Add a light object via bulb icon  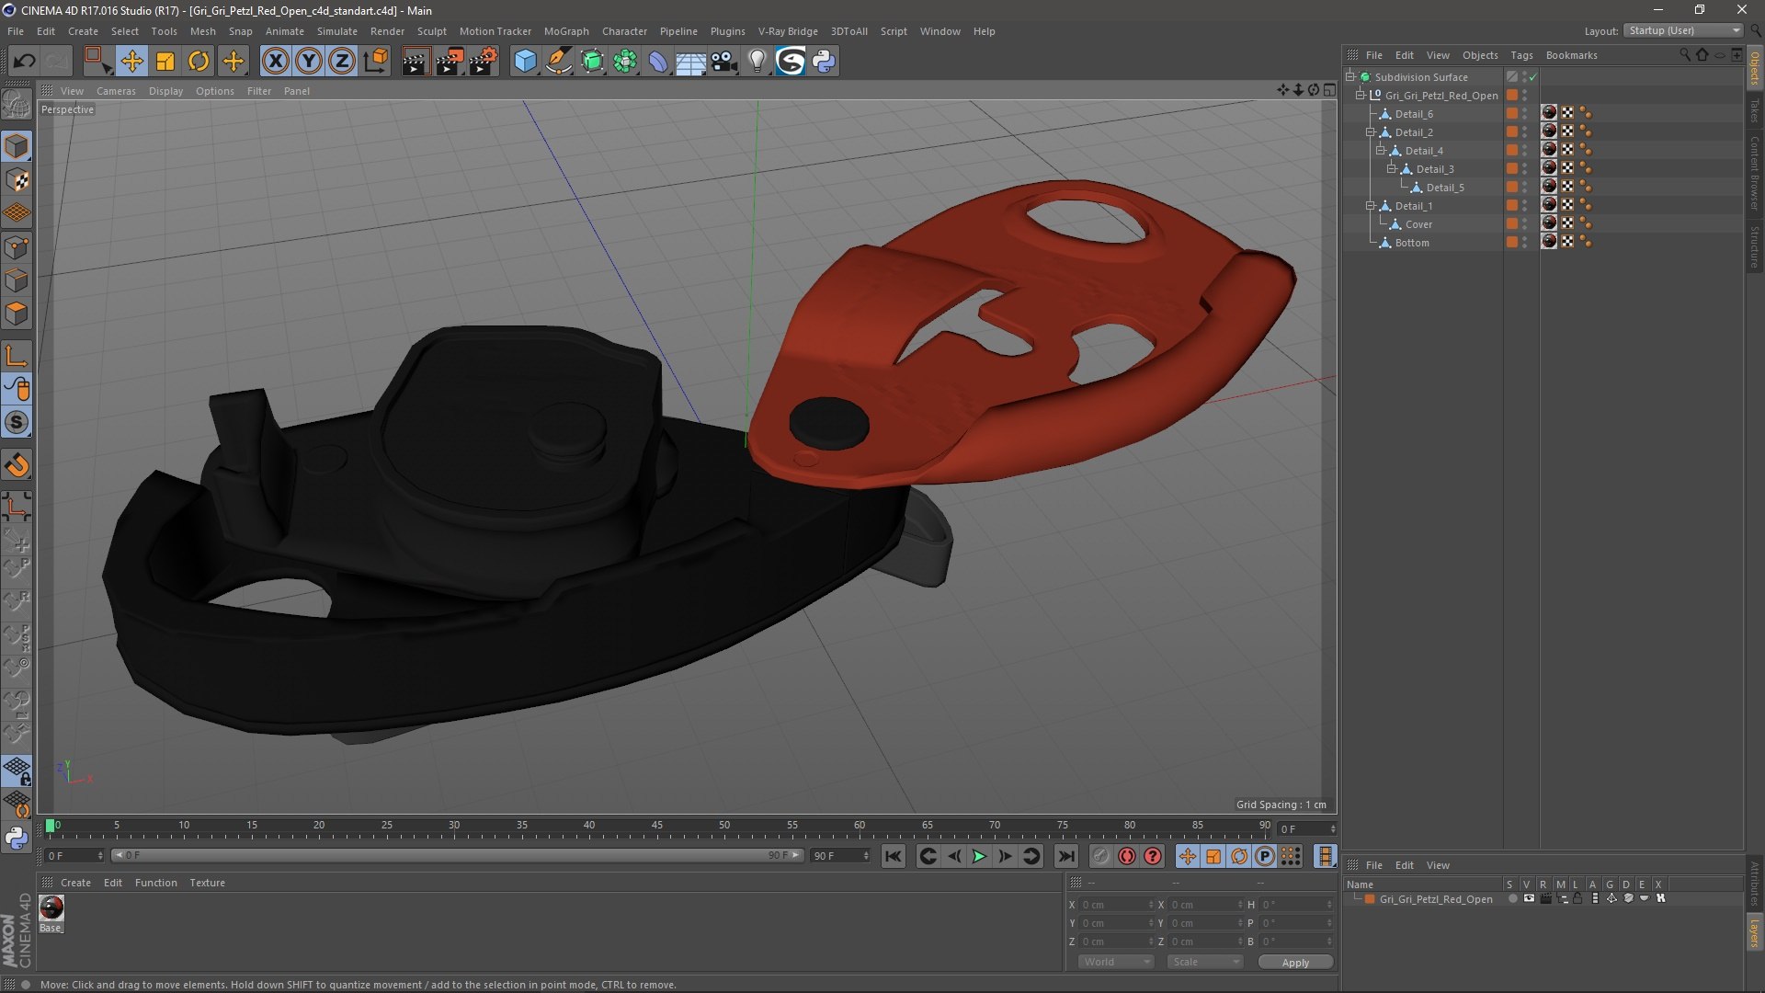(x=757, y=62)
